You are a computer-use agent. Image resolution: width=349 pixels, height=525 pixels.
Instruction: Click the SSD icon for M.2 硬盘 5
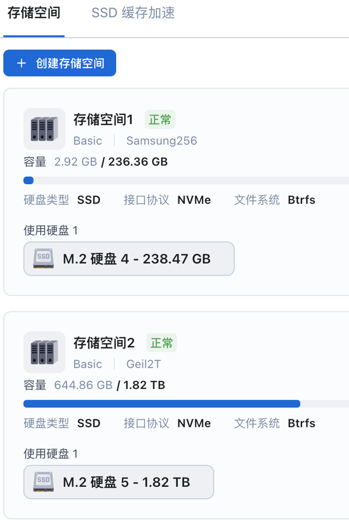tap(44, 482)
